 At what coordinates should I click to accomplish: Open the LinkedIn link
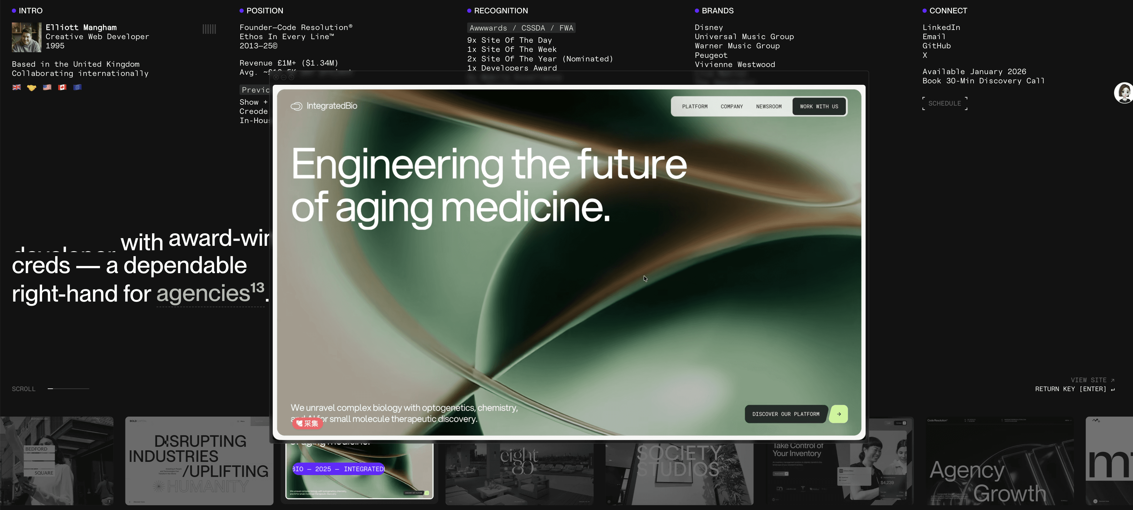[941, 27]
